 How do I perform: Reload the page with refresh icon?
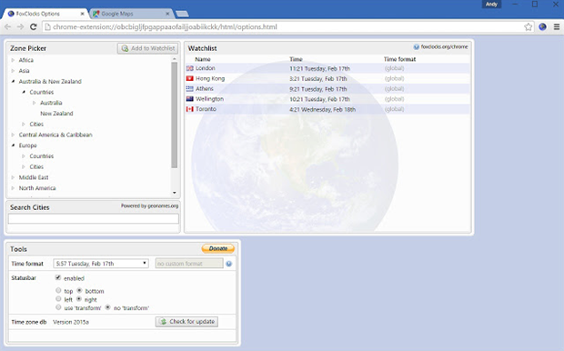[x=33, y=27]
